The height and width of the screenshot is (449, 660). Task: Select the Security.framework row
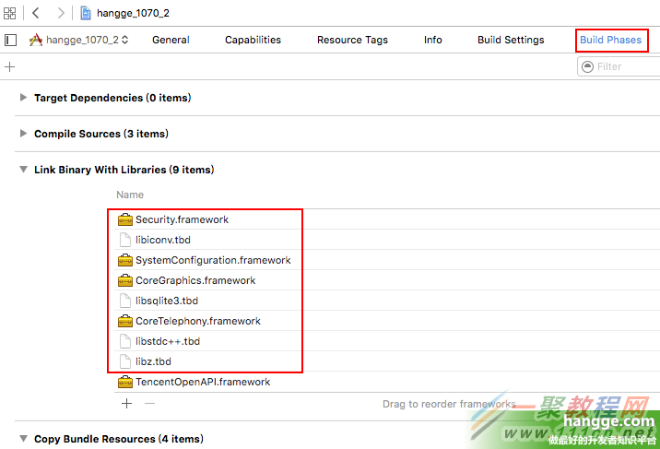387,219
